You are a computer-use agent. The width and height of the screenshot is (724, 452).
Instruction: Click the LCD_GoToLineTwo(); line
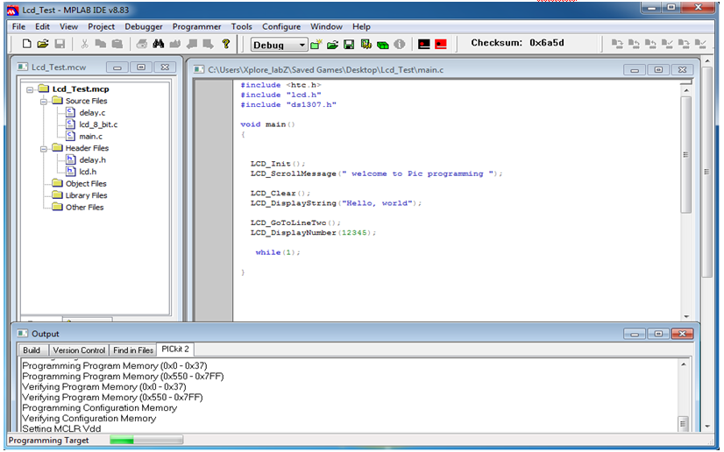coord(295,222)
